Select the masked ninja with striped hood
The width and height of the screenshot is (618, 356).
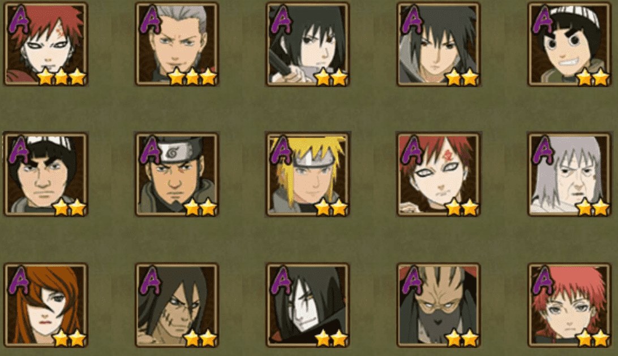pos(438,305)
